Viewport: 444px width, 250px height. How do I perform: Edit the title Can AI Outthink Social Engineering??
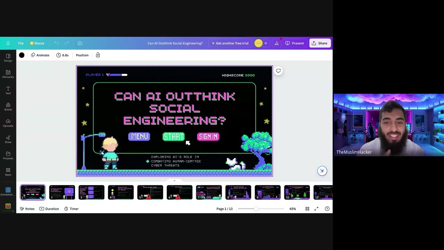175,43
